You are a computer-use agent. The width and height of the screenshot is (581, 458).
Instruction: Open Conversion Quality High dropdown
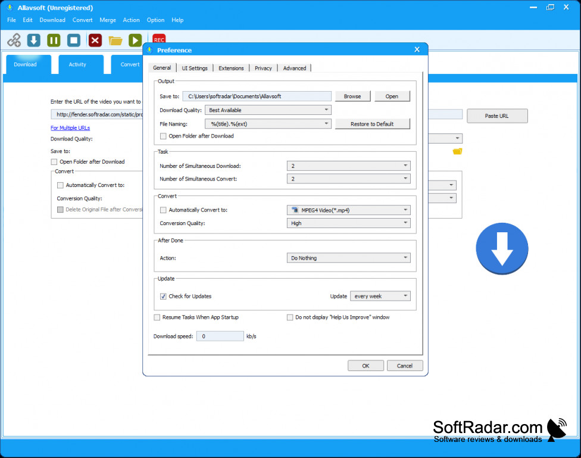pyautogui.click(x=349, y=223)
